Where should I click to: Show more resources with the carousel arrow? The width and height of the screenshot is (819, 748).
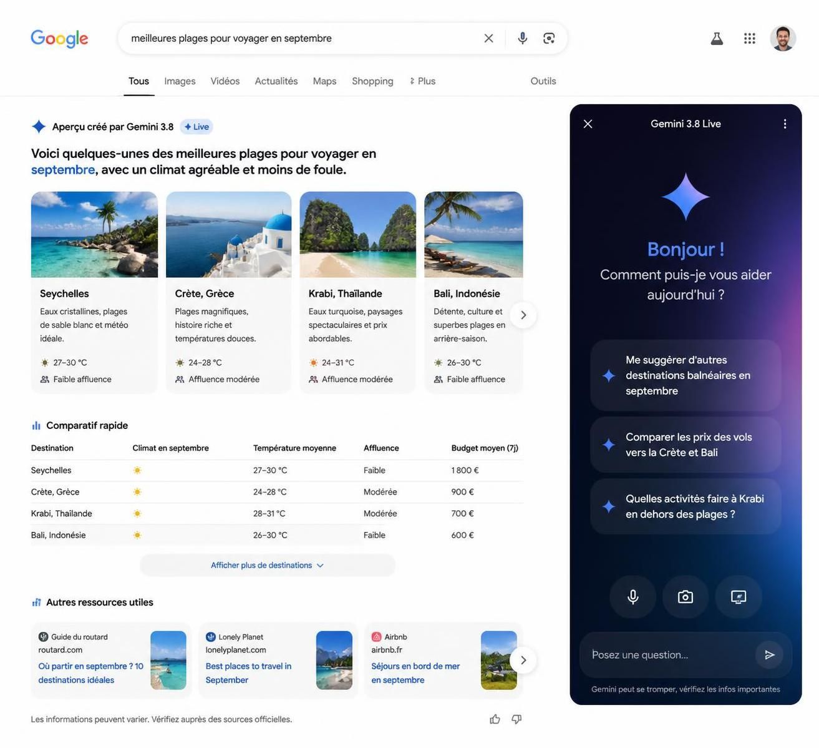(x=523, y=660)
